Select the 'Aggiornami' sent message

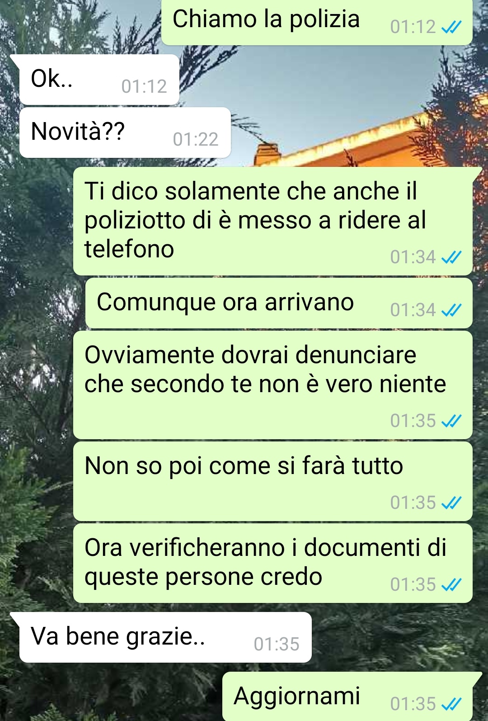[347, 697]
